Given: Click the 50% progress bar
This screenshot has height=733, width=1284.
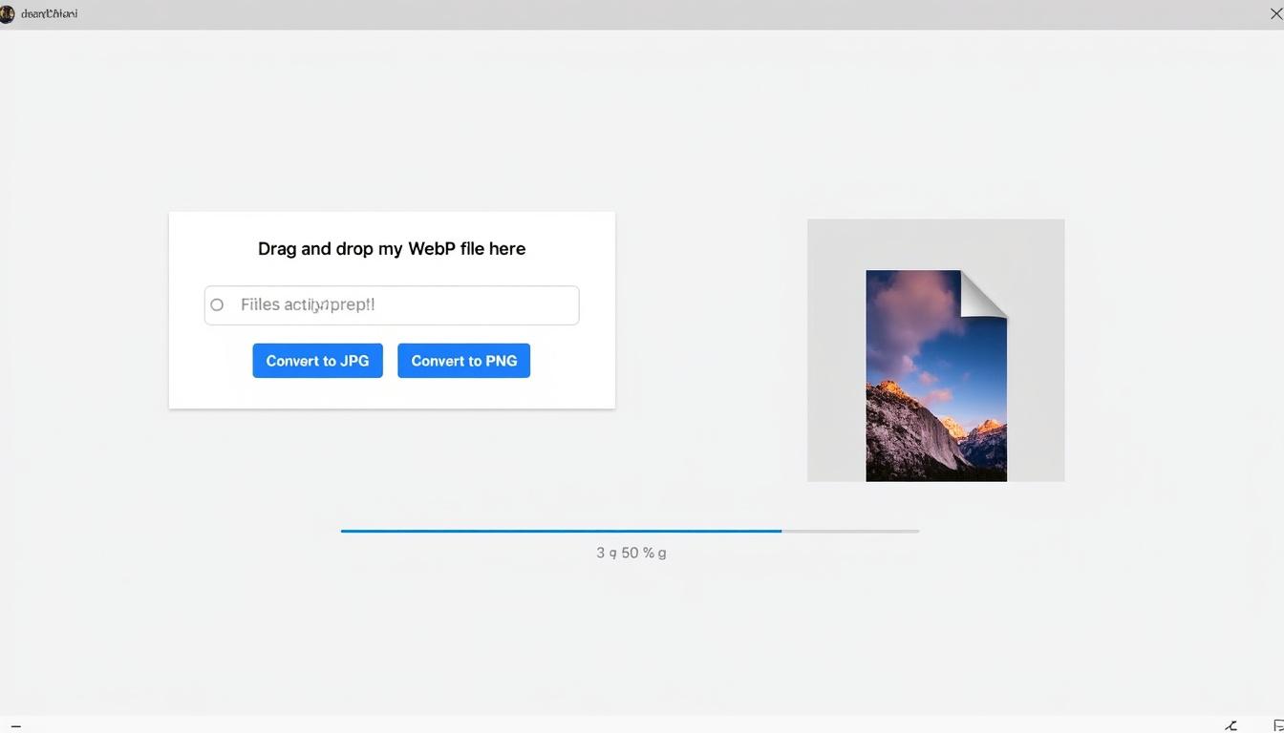Looking at the screenshot, I should point(631,531).
